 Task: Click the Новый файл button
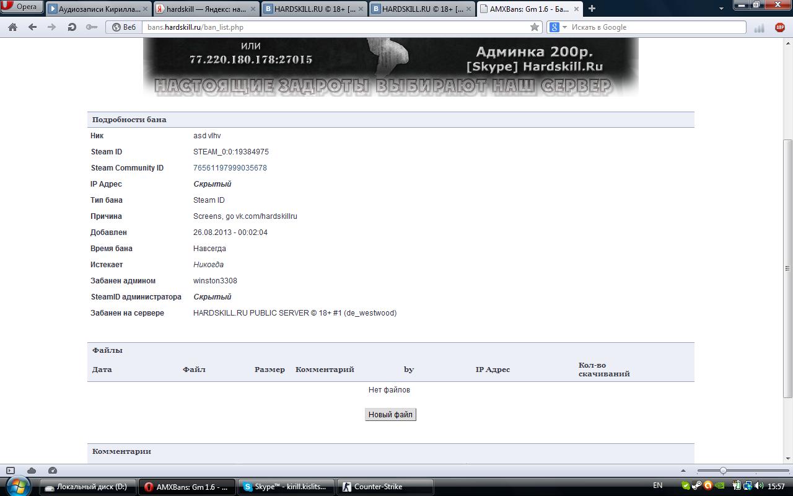[390, 415]
